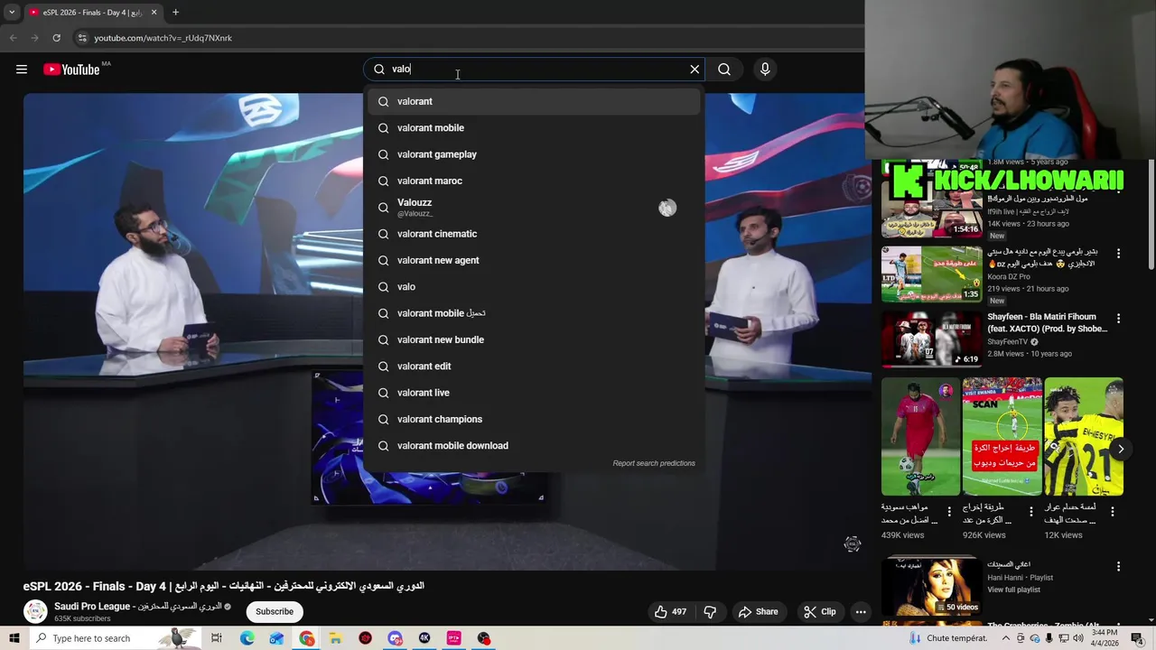Viewport: 1156px width, 650px height.
Task: Dislike the video with thumbs down
Action: [x=710, y=612]
